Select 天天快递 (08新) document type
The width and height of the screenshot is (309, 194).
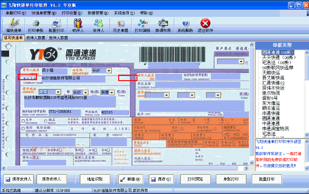279,57
